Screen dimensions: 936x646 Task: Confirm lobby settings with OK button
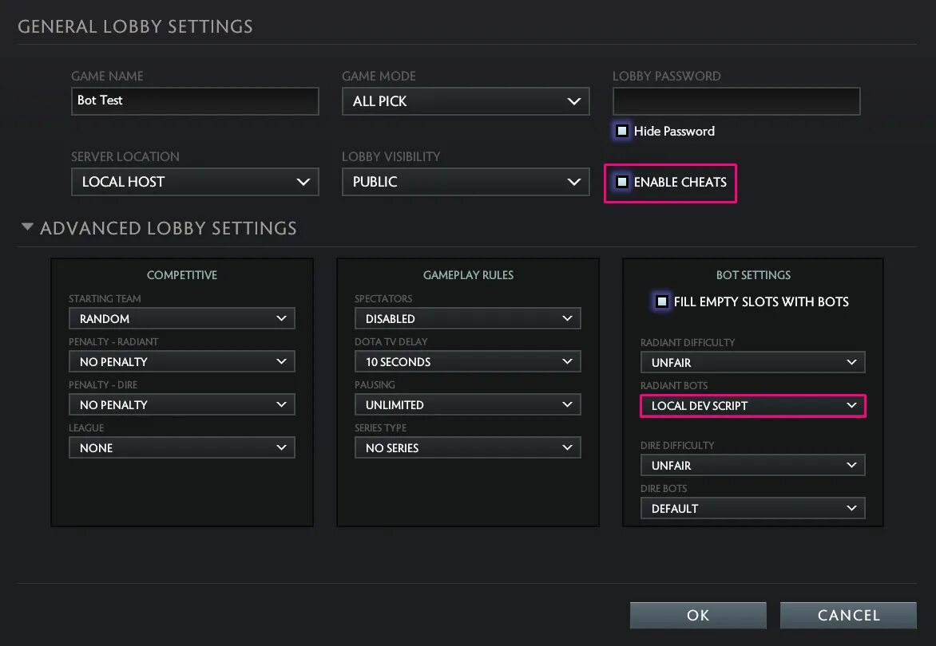tap(698, 615)
